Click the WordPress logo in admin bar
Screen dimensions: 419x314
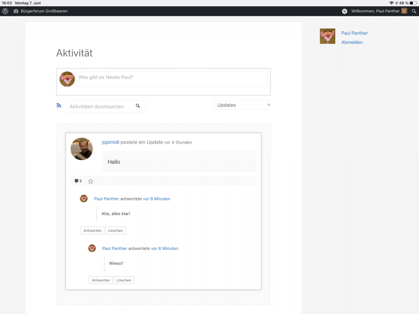click(x=5, y=11)
